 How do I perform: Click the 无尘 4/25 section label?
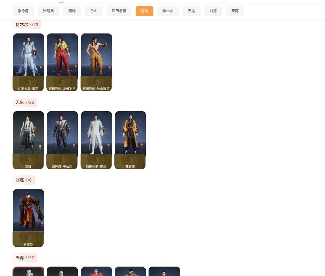tap(25, 102)
